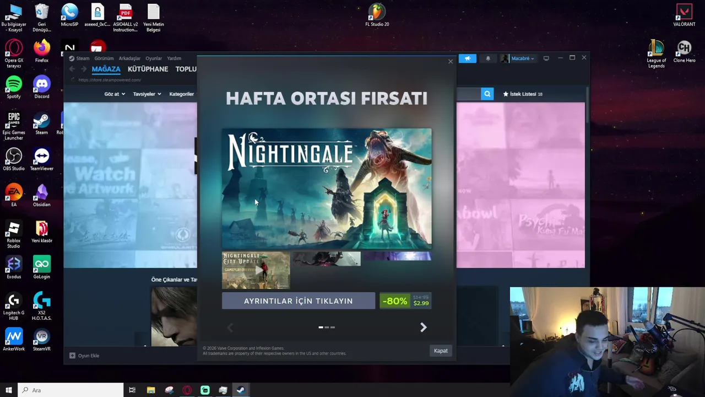
Task: Click the Steam icon on the taskbar
Action: (241, 390)
